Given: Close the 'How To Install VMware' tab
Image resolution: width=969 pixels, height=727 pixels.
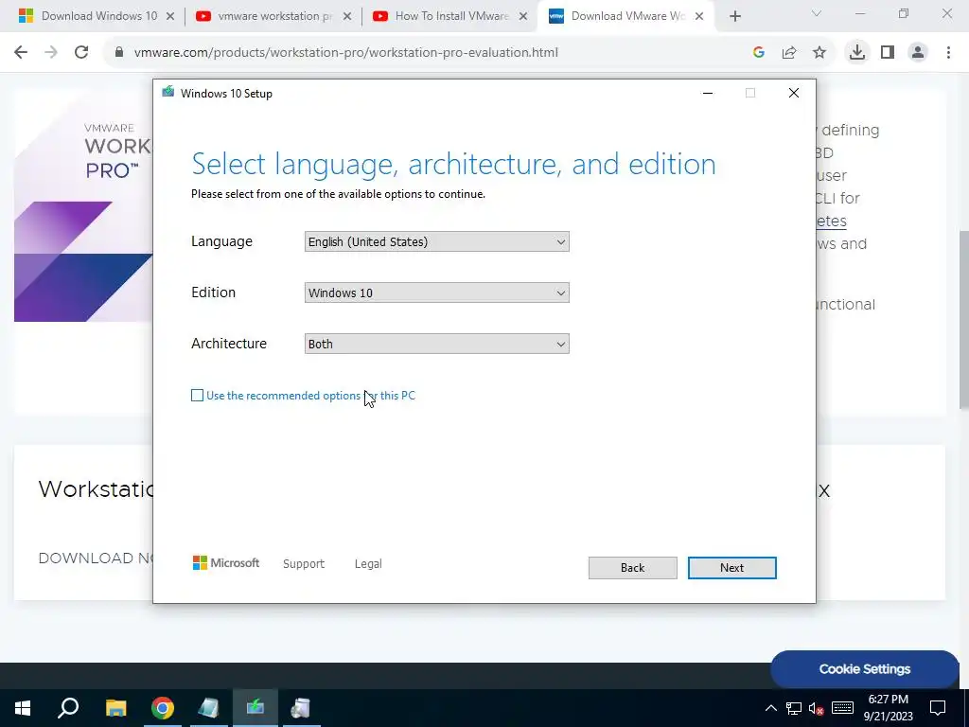Looking at the screenshot, I should 523,16.
